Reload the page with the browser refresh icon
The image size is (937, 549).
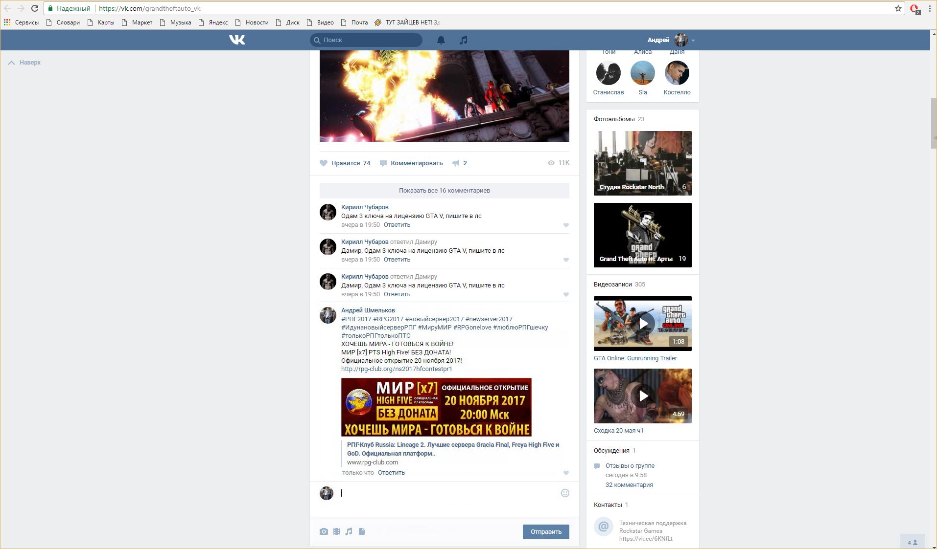pos(35,8)
